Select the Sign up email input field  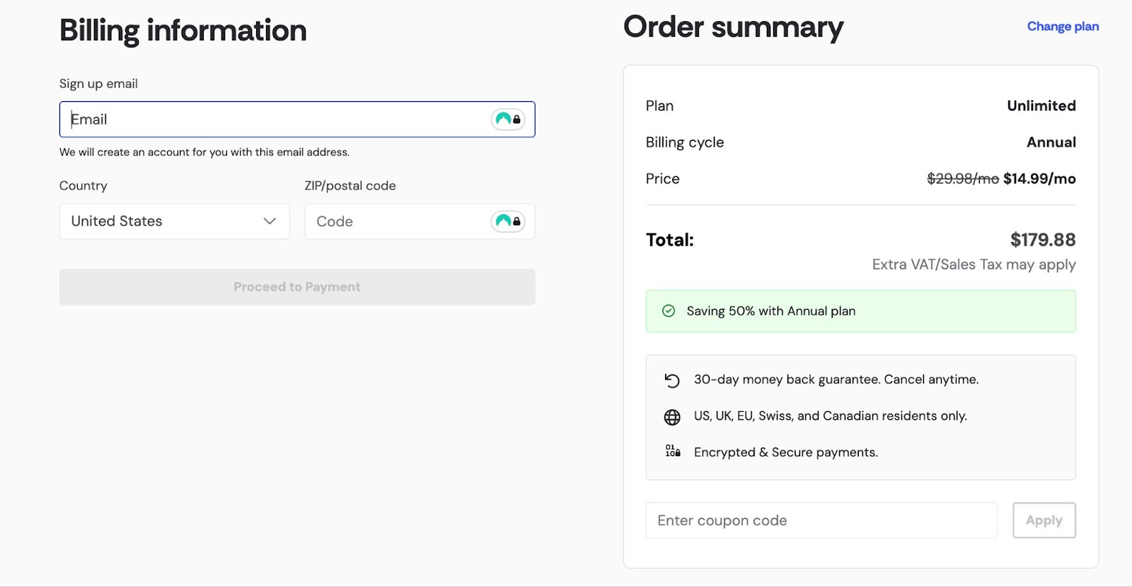pos(283,119)
